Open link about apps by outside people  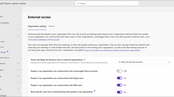click(113, 50)
